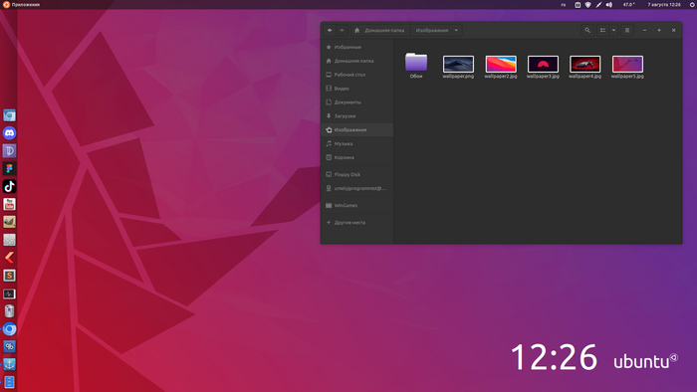Launch YouTube from the dock
697x392 pixels.
click(9, 204)
